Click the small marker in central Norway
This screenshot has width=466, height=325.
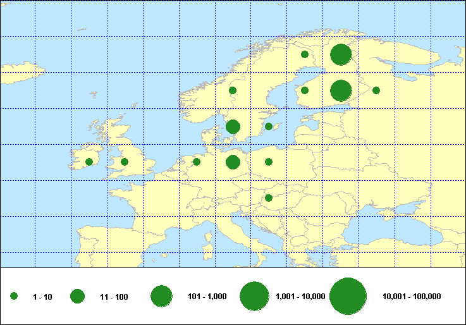click(x=233, y=90)
